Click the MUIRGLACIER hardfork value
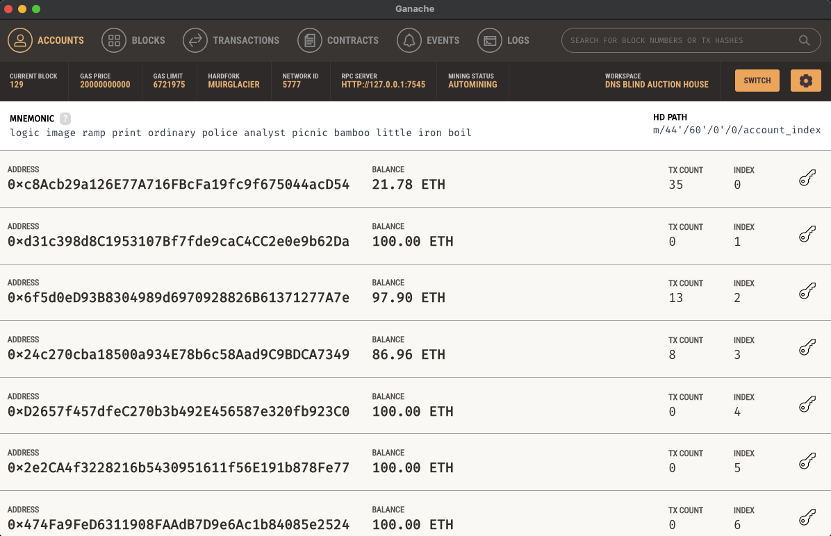This screenshot has width=831, height=536. [233, 85]
